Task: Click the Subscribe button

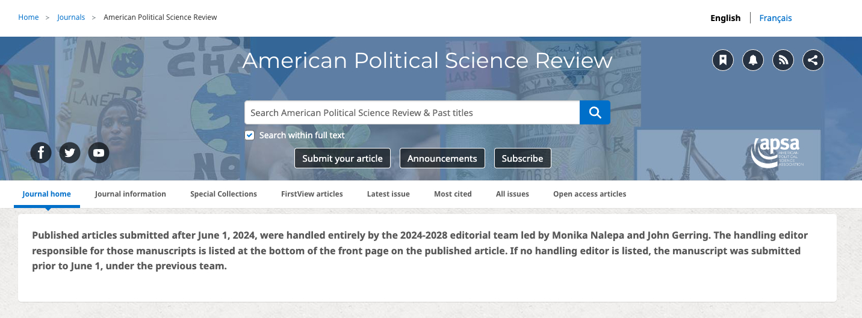Action: point(522,158)
